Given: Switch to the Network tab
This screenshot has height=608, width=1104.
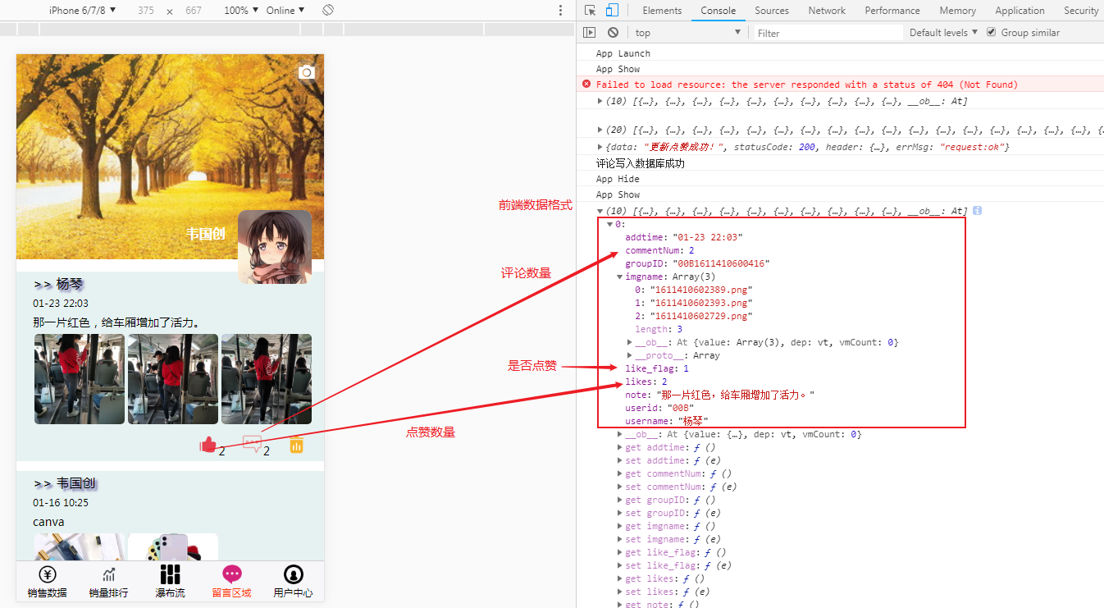Looking at the screenshot, I should [826, 10].
